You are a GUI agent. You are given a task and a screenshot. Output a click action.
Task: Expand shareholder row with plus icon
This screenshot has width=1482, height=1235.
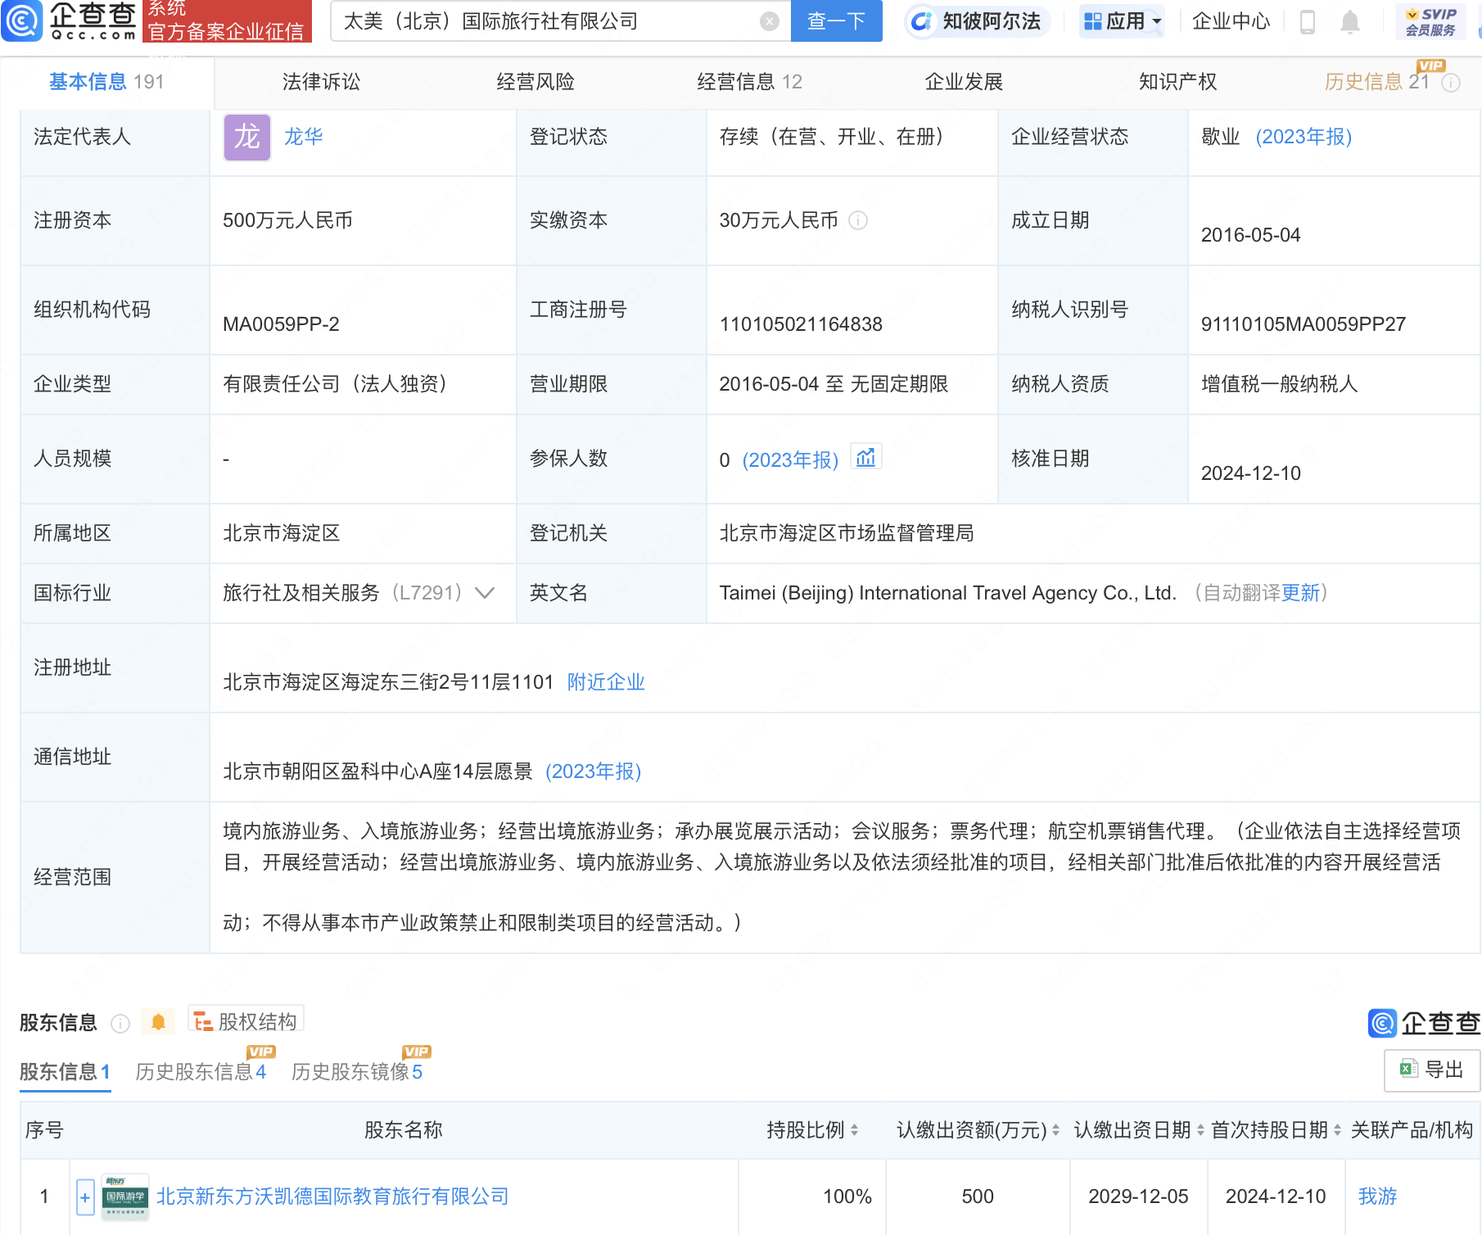tap(85, 1197)
